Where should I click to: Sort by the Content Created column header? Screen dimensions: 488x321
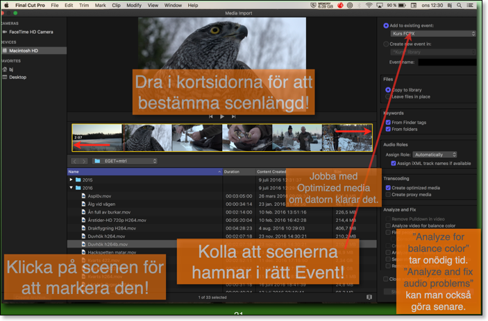click(x=271, y=171)
